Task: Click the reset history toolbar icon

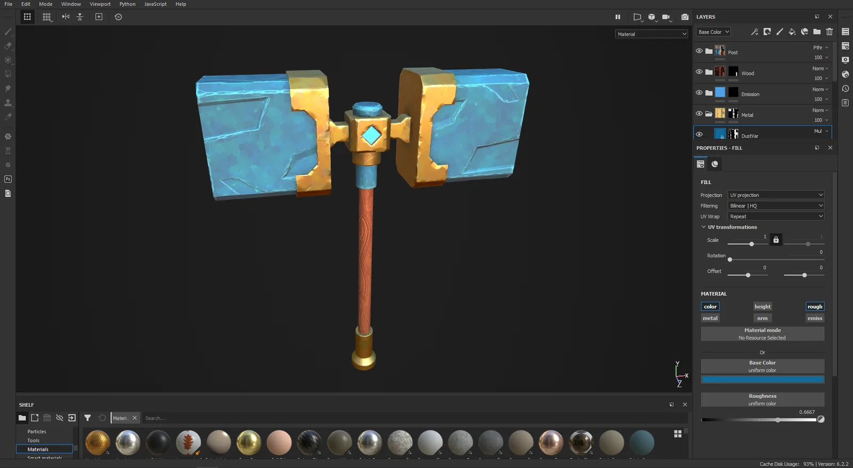Action: pyautogui.click(x=118, y=17)
